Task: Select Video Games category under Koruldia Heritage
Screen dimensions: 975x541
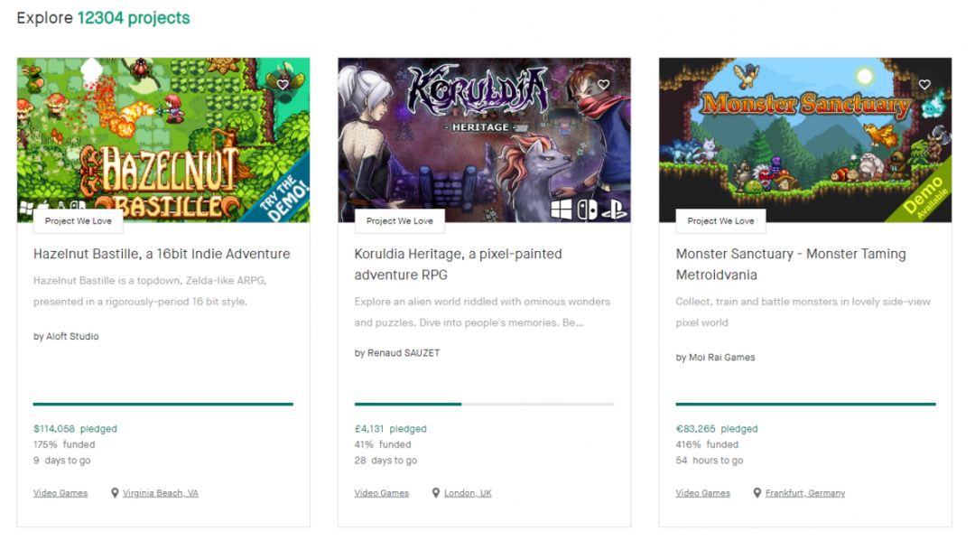Action: pyautogui.click(x=381, y=493)
